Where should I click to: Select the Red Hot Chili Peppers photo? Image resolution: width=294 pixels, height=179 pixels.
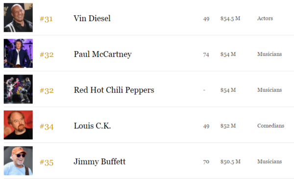pyautogui.click(x=18, y=89)
